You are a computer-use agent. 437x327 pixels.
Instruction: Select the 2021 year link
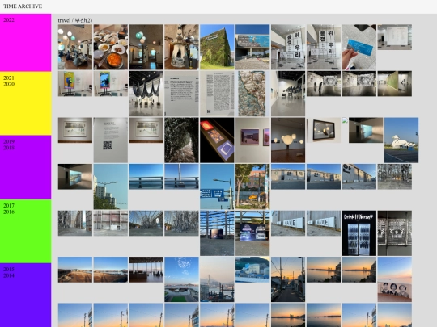(9, 78)
